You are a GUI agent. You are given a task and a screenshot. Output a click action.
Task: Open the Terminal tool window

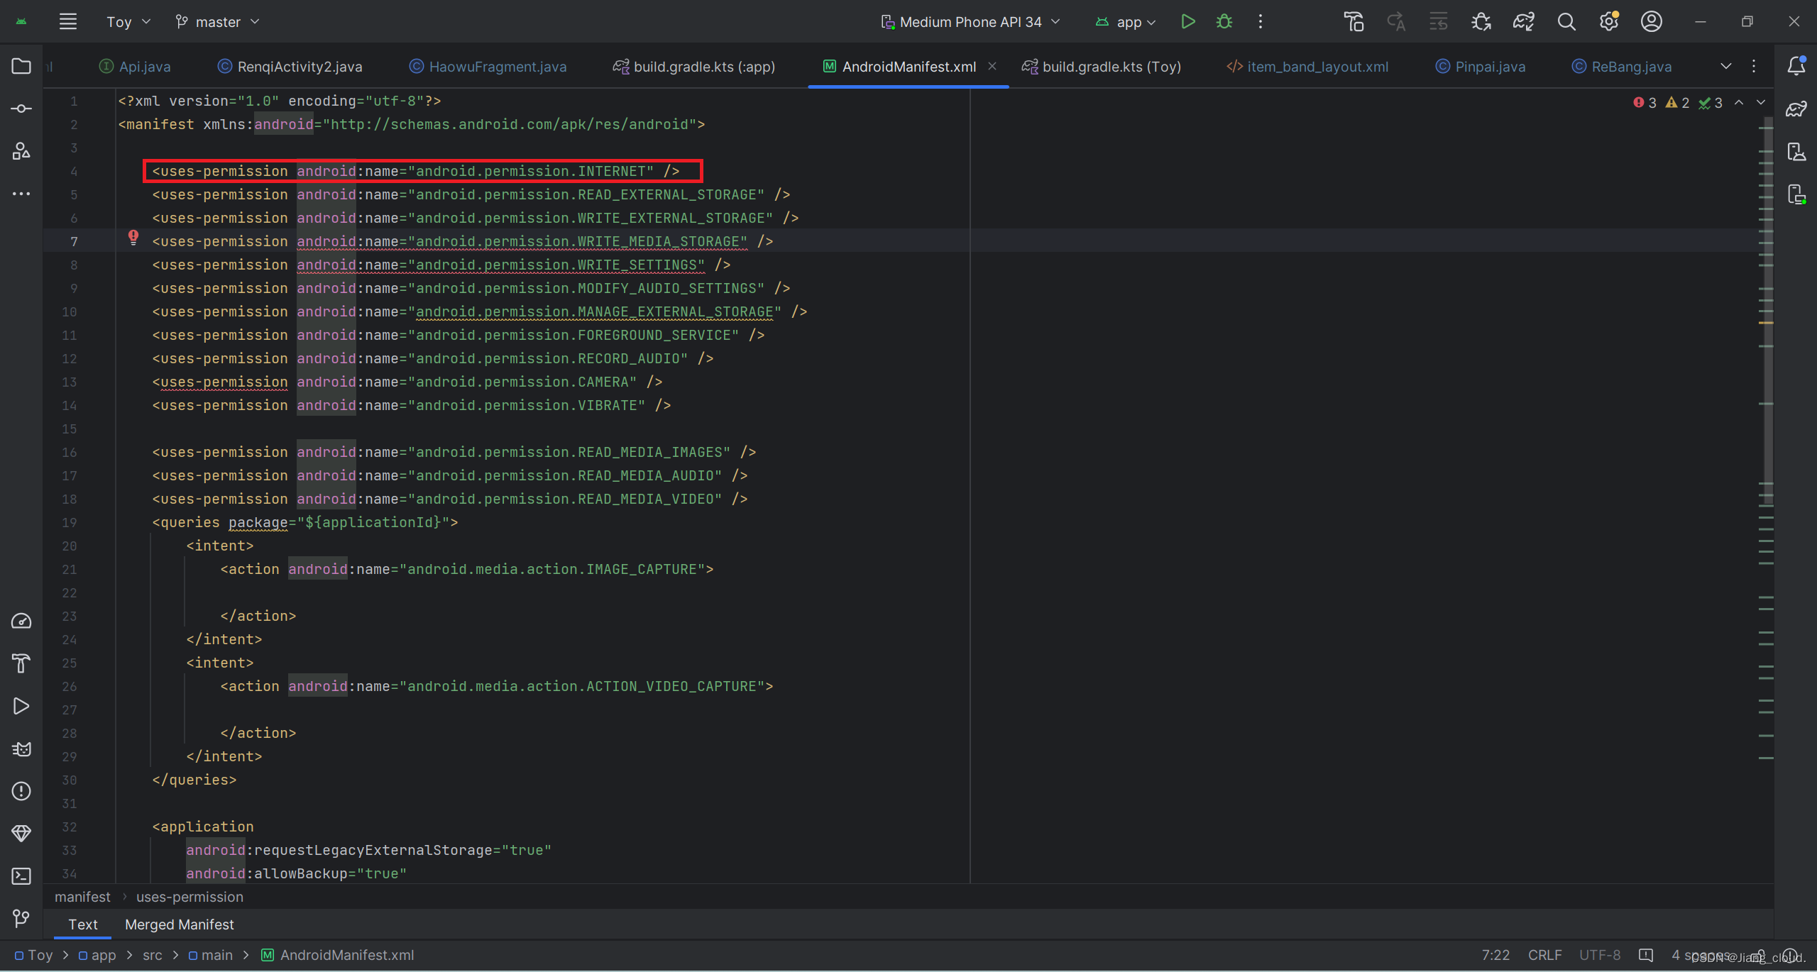(x=21, y=876)
